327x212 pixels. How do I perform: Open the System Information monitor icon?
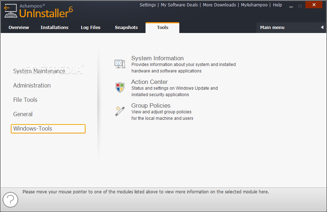pyautogui.click(x=120, y=64)
